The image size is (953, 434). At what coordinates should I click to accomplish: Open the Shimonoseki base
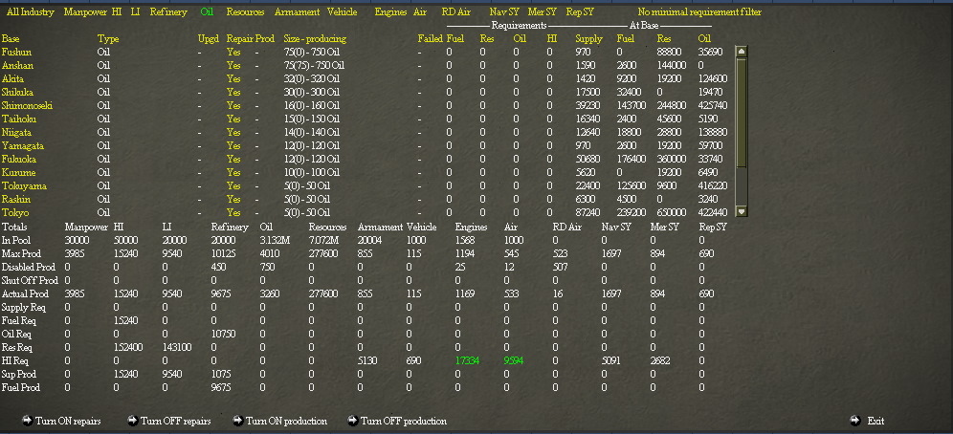pyautogui.click(x=28, y=105)
